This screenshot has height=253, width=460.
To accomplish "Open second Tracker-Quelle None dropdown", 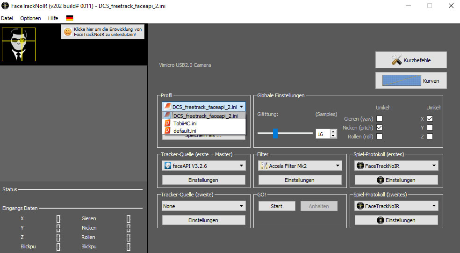I will click(x=204, y=206).
